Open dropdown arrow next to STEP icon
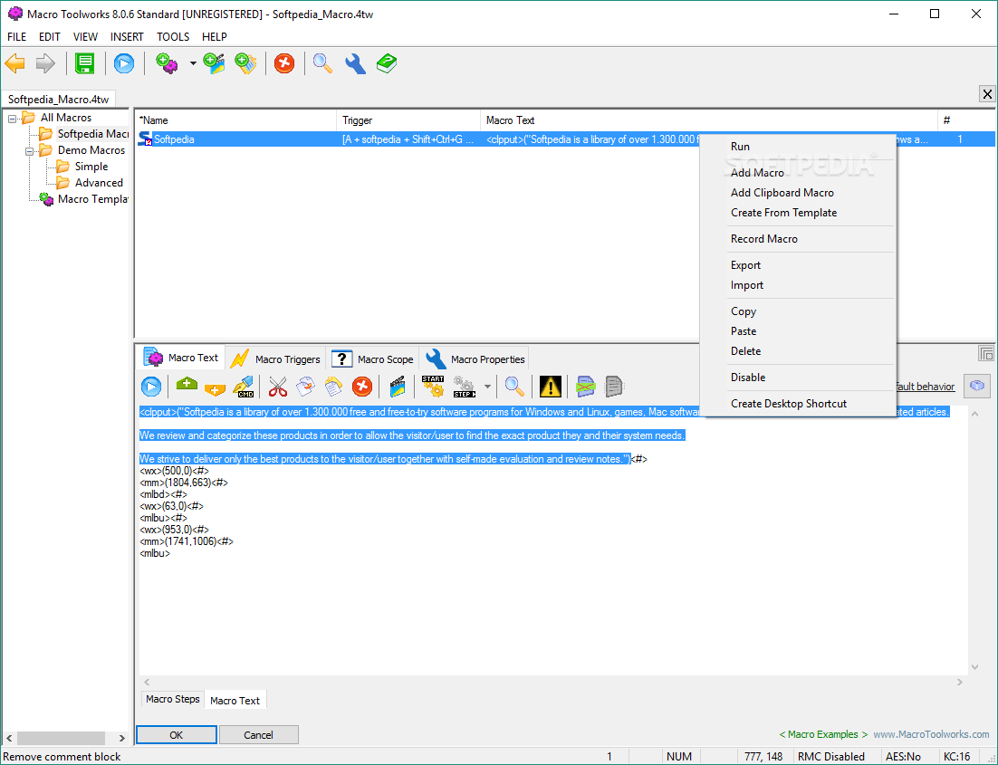Image resolution: width=998 pixels, height=765 pixels. coord(487,387)
